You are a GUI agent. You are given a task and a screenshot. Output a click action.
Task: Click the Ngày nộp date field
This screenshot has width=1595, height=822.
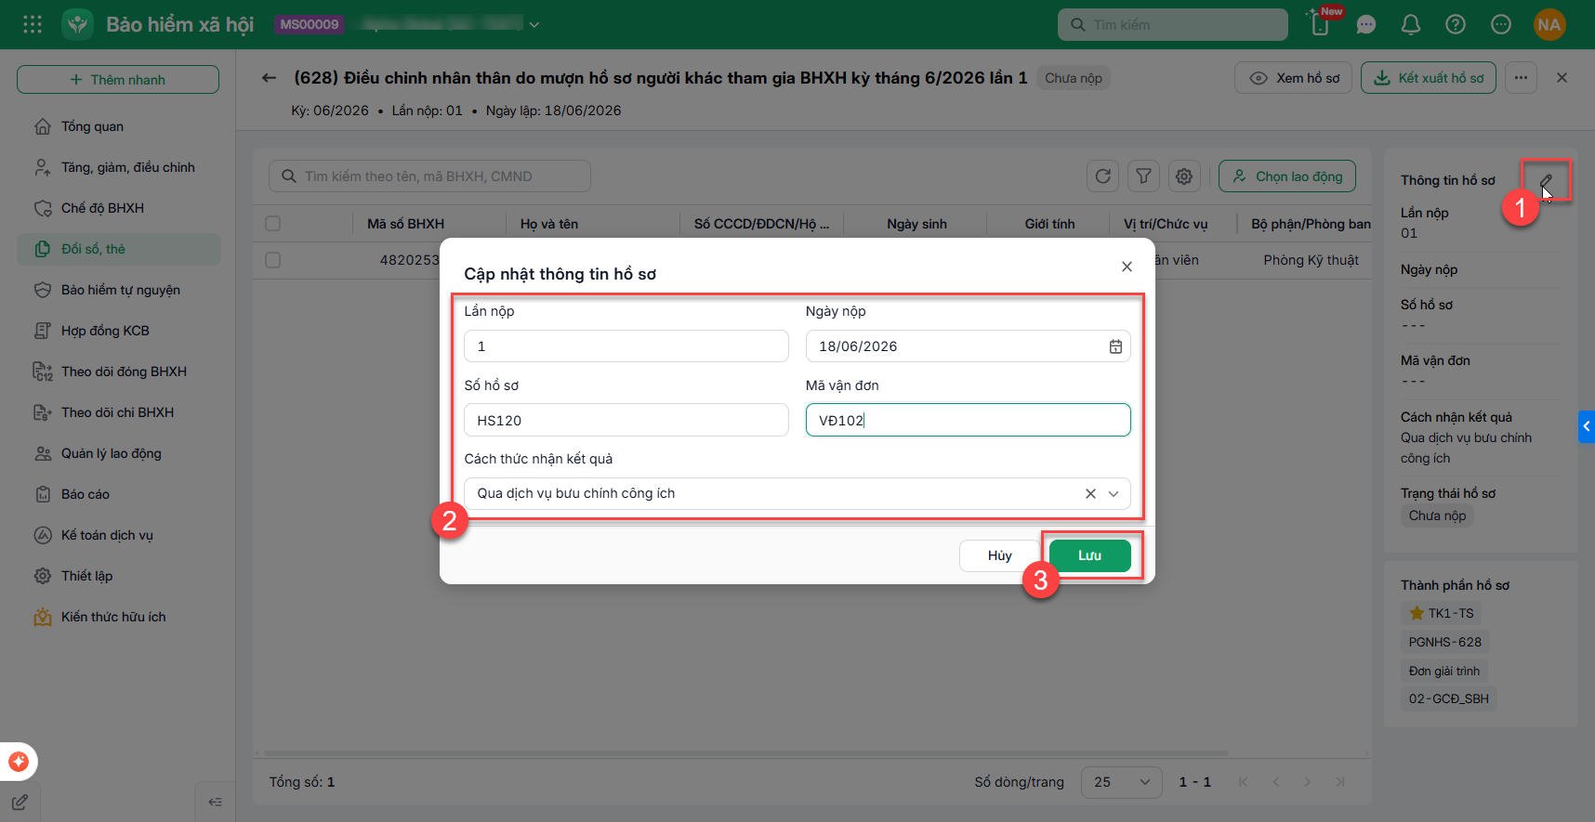point(968,346)
